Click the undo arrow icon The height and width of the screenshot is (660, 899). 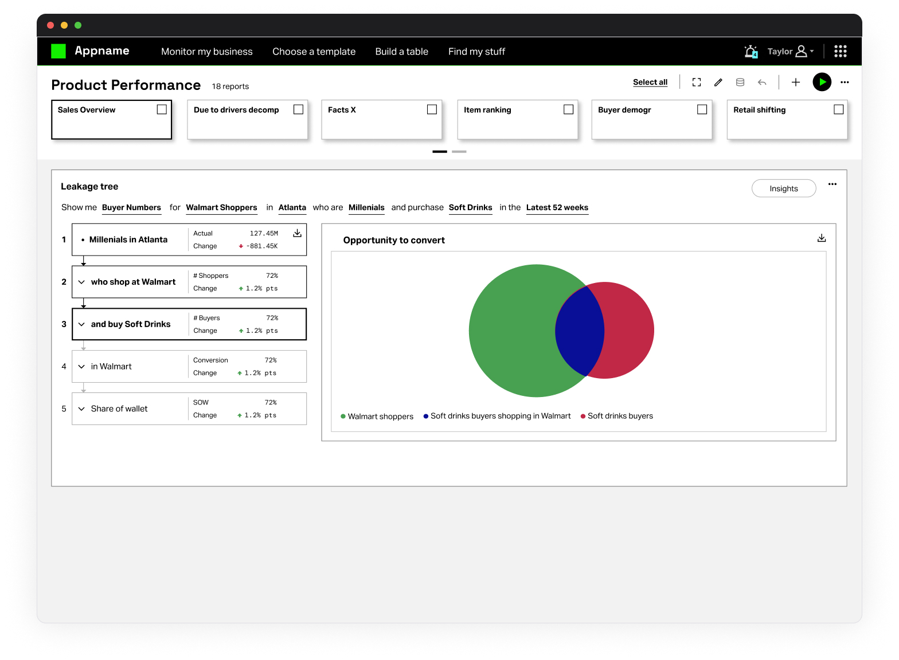click(x=762, y=82)
